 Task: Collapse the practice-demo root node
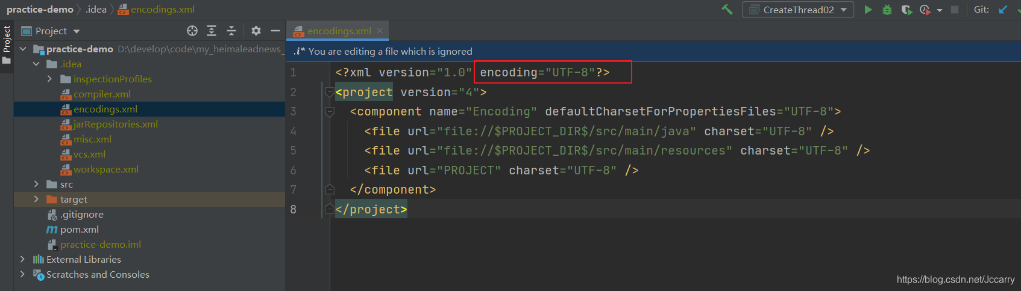pos(23,49)
